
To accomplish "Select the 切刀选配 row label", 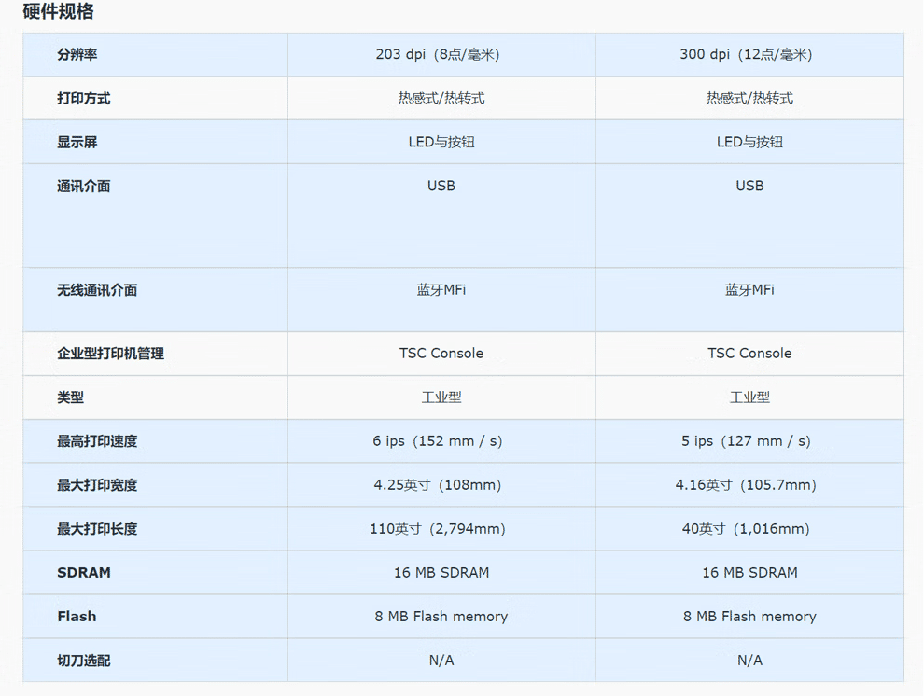I will point(83,661).
